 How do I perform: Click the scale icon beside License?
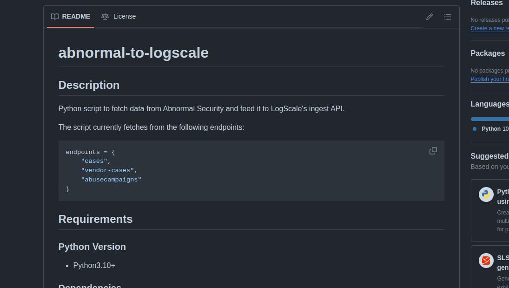tap(105, 17)
